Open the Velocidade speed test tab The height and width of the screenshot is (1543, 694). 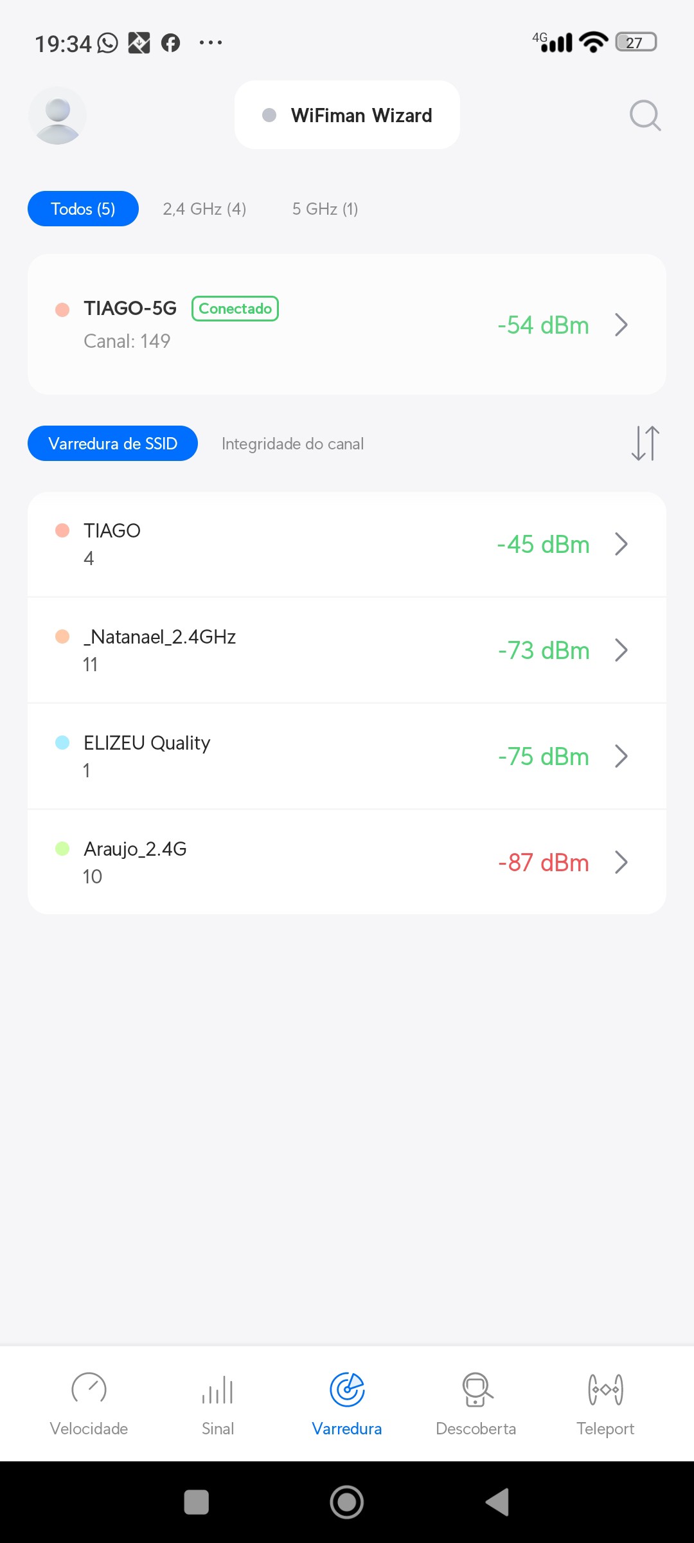[x=89, y=1403]
